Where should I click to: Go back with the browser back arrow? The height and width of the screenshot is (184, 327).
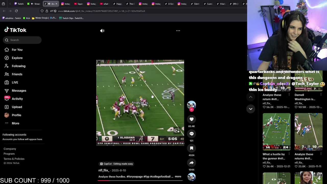[4, 11]
